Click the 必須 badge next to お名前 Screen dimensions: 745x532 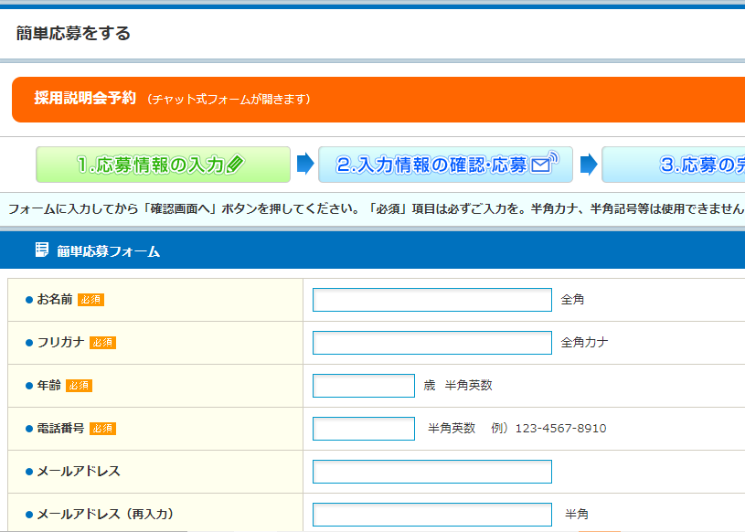(90, 300)
